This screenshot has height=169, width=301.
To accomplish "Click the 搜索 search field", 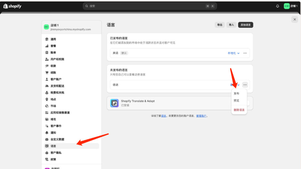I will pos(147,6).
